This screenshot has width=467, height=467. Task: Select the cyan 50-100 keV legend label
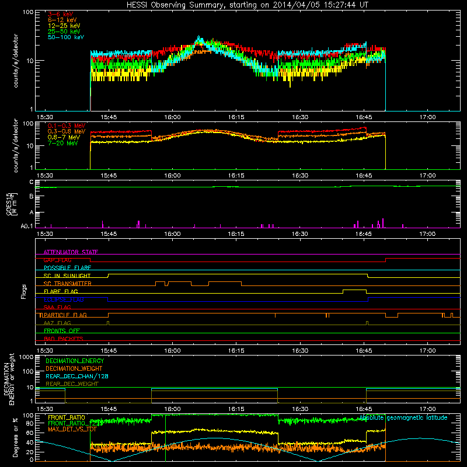pos(66,37)
